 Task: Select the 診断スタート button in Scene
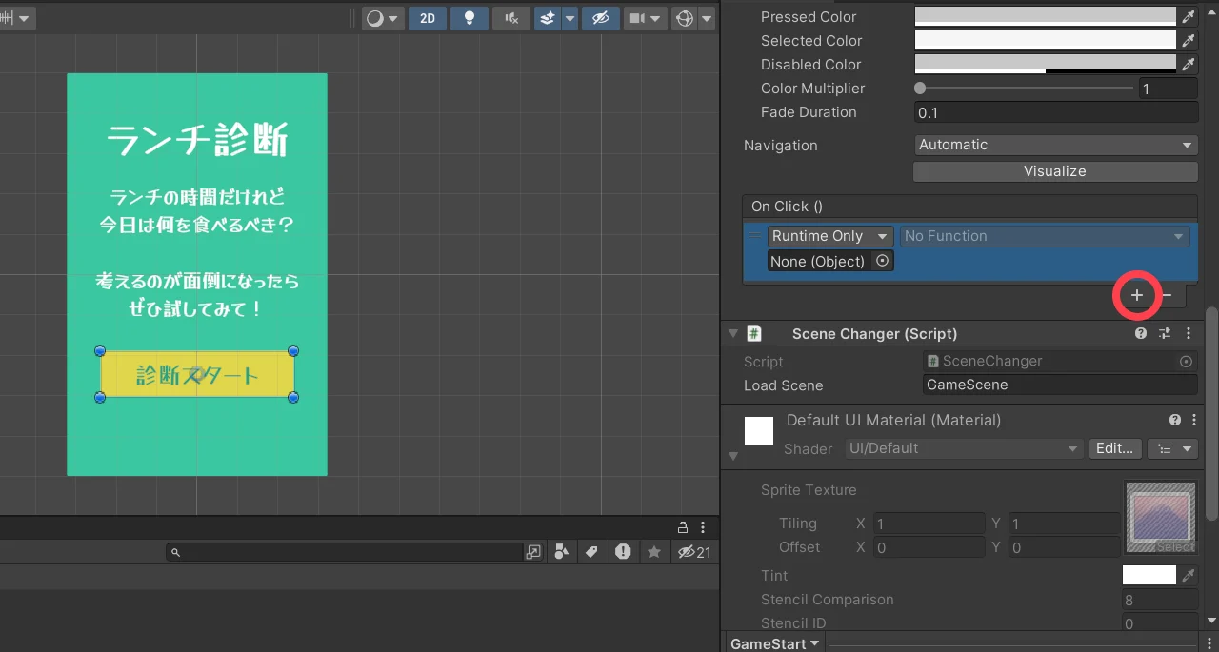pos(197,375)
